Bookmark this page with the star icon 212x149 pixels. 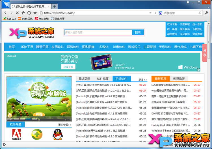(x=35, y=13)
